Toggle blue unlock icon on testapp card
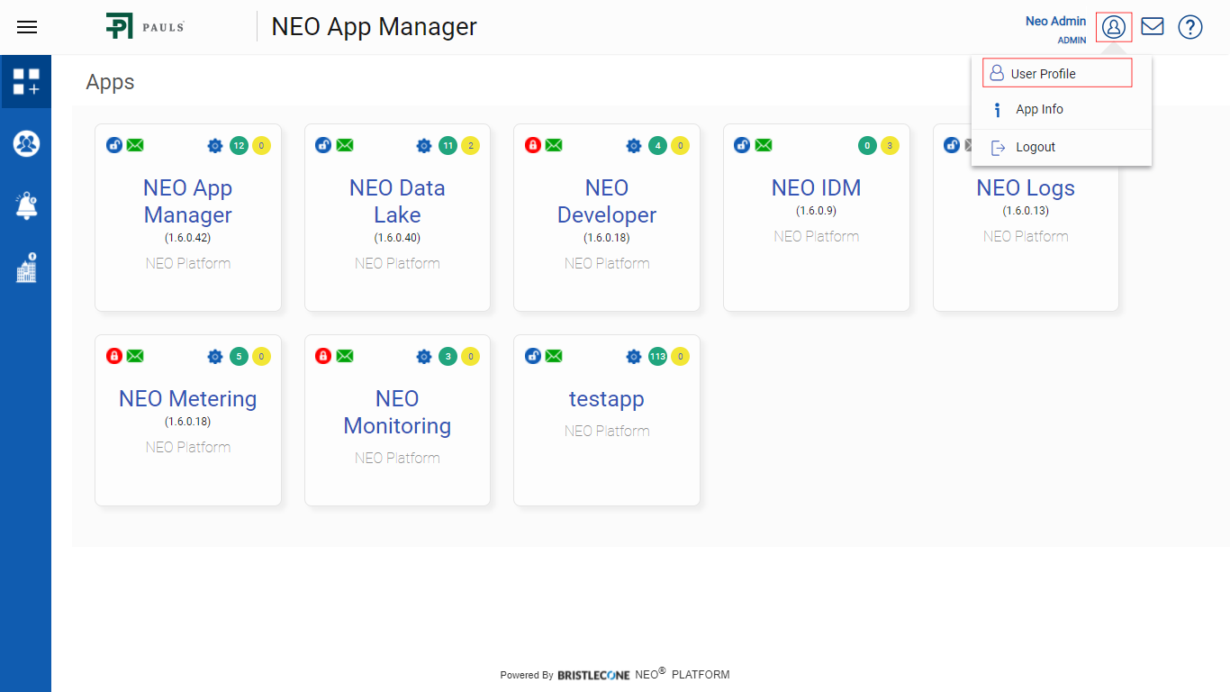1230x692 pixels. 533,356
